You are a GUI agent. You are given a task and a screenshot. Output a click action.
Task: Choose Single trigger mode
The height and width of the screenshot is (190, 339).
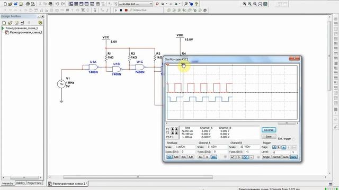(266, 157)
